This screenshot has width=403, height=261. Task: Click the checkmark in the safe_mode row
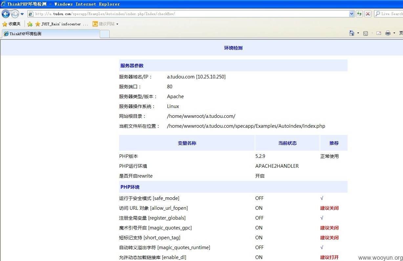coord(322,198)
